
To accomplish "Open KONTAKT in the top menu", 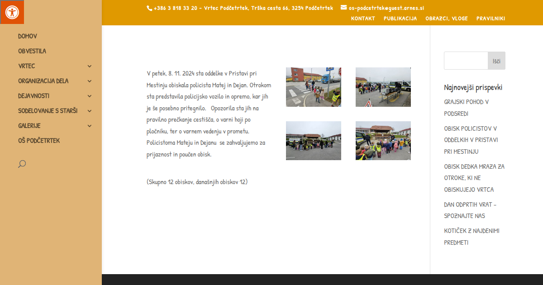I will tap(363, 19).
